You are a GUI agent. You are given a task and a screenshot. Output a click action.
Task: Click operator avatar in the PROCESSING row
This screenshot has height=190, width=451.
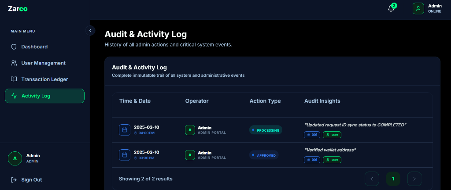click(190, 130)
